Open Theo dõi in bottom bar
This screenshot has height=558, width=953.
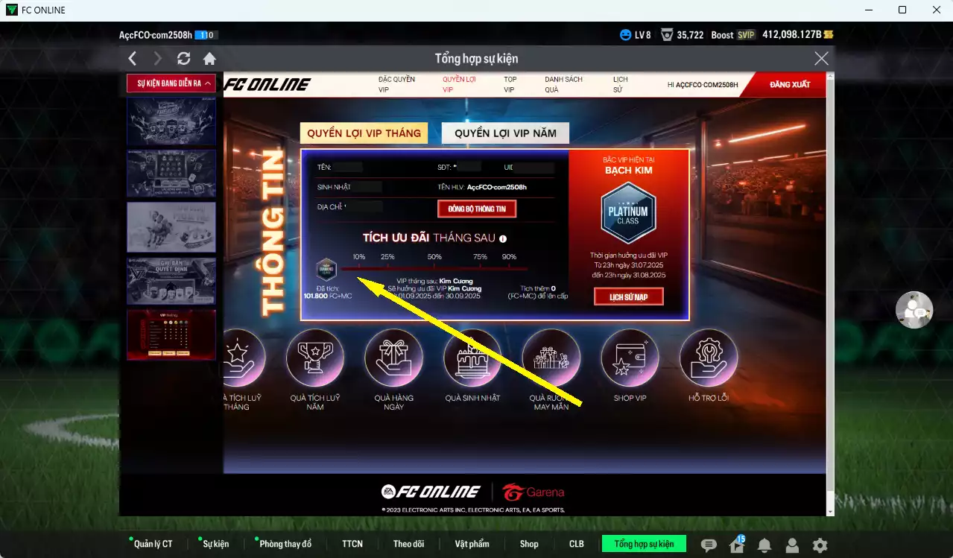pyautogui.click(x=408, y=544)
